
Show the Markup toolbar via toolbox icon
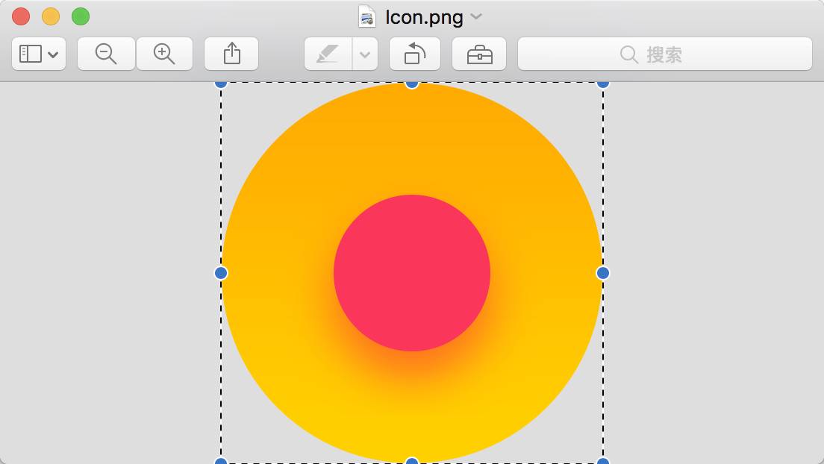[x=479, y=54]
